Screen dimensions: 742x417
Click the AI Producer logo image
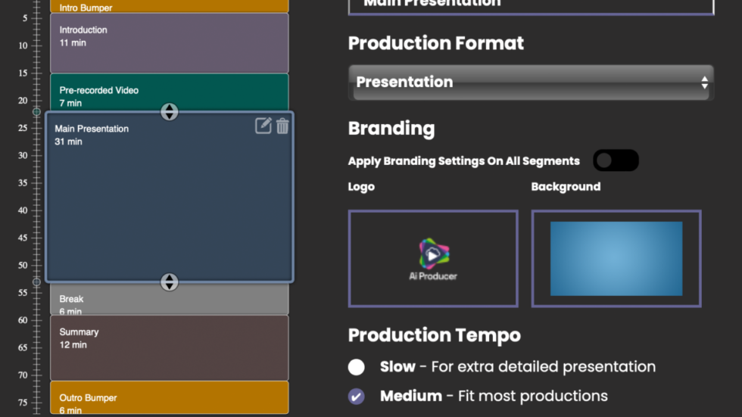(432, 259)
